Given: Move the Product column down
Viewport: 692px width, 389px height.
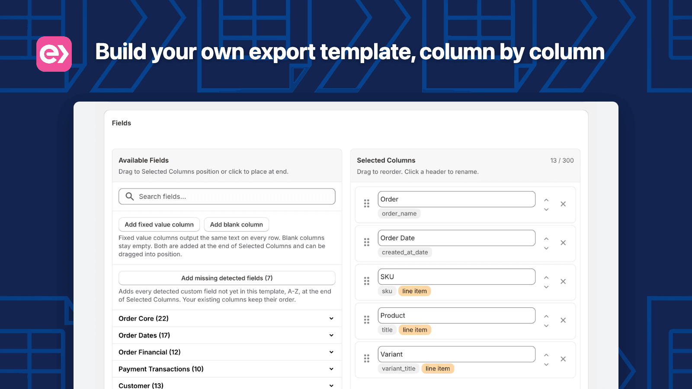Looking at the screenshot, I should (x=546, y=326).
